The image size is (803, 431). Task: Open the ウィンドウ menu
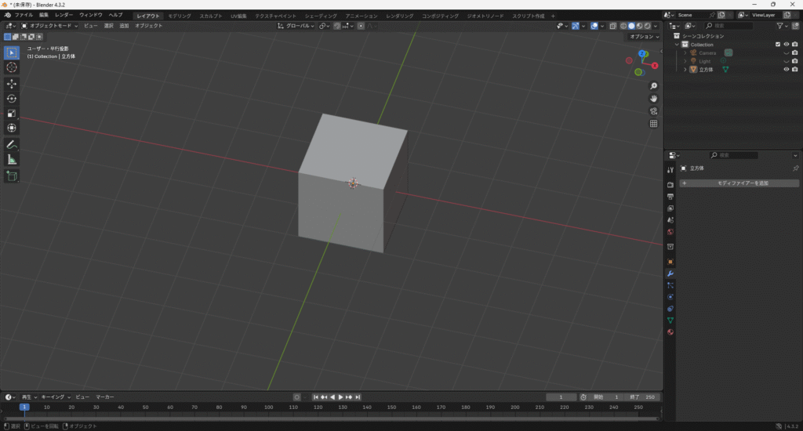91,16
